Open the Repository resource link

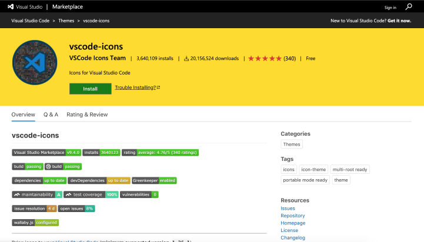pos(293,216)
